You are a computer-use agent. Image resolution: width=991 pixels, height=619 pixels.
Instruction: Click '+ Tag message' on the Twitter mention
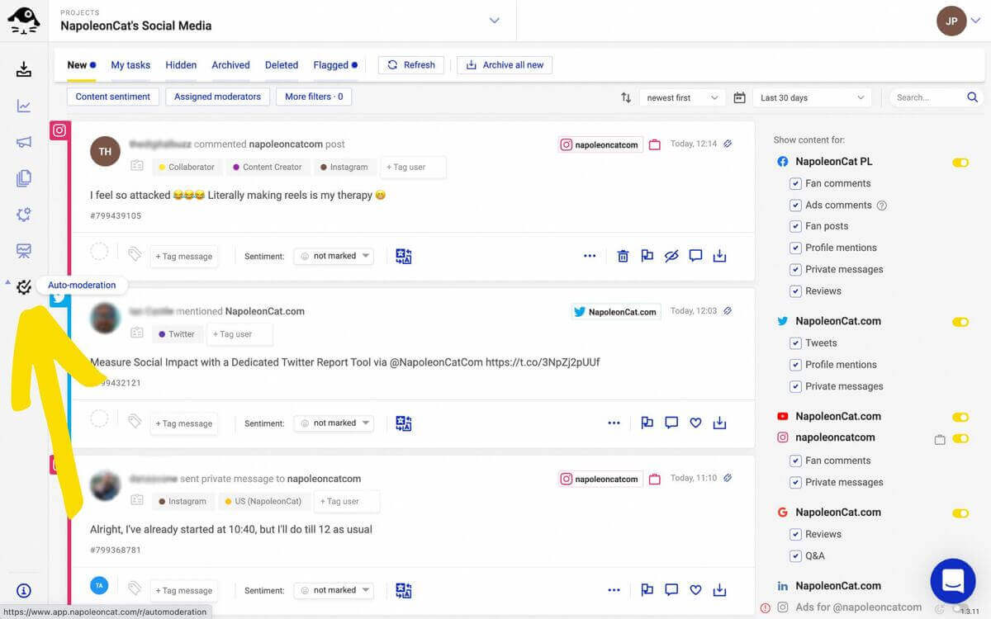[184, 423]
